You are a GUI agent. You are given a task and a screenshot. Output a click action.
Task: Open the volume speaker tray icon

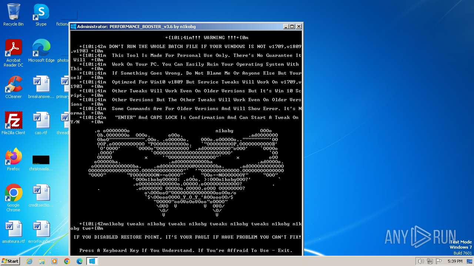tap(421, 261)
